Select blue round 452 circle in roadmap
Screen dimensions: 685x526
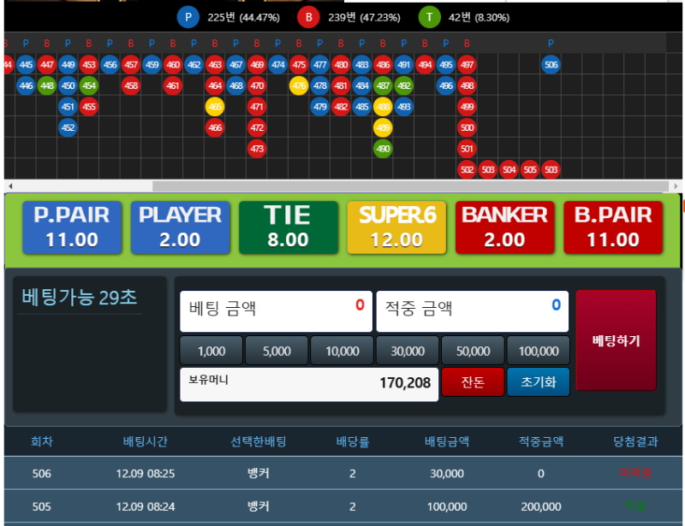pyautogui.click(x=68, y=127)
